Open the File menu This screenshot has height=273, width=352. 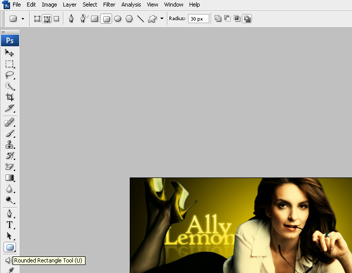17,5
